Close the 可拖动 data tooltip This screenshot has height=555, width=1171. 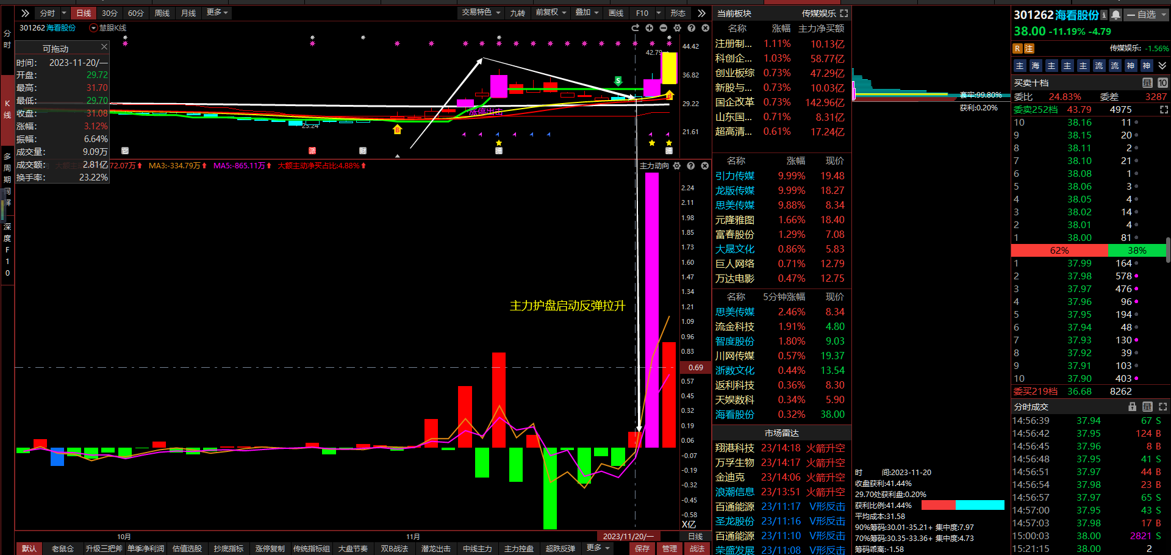click(x=104, y=47)
